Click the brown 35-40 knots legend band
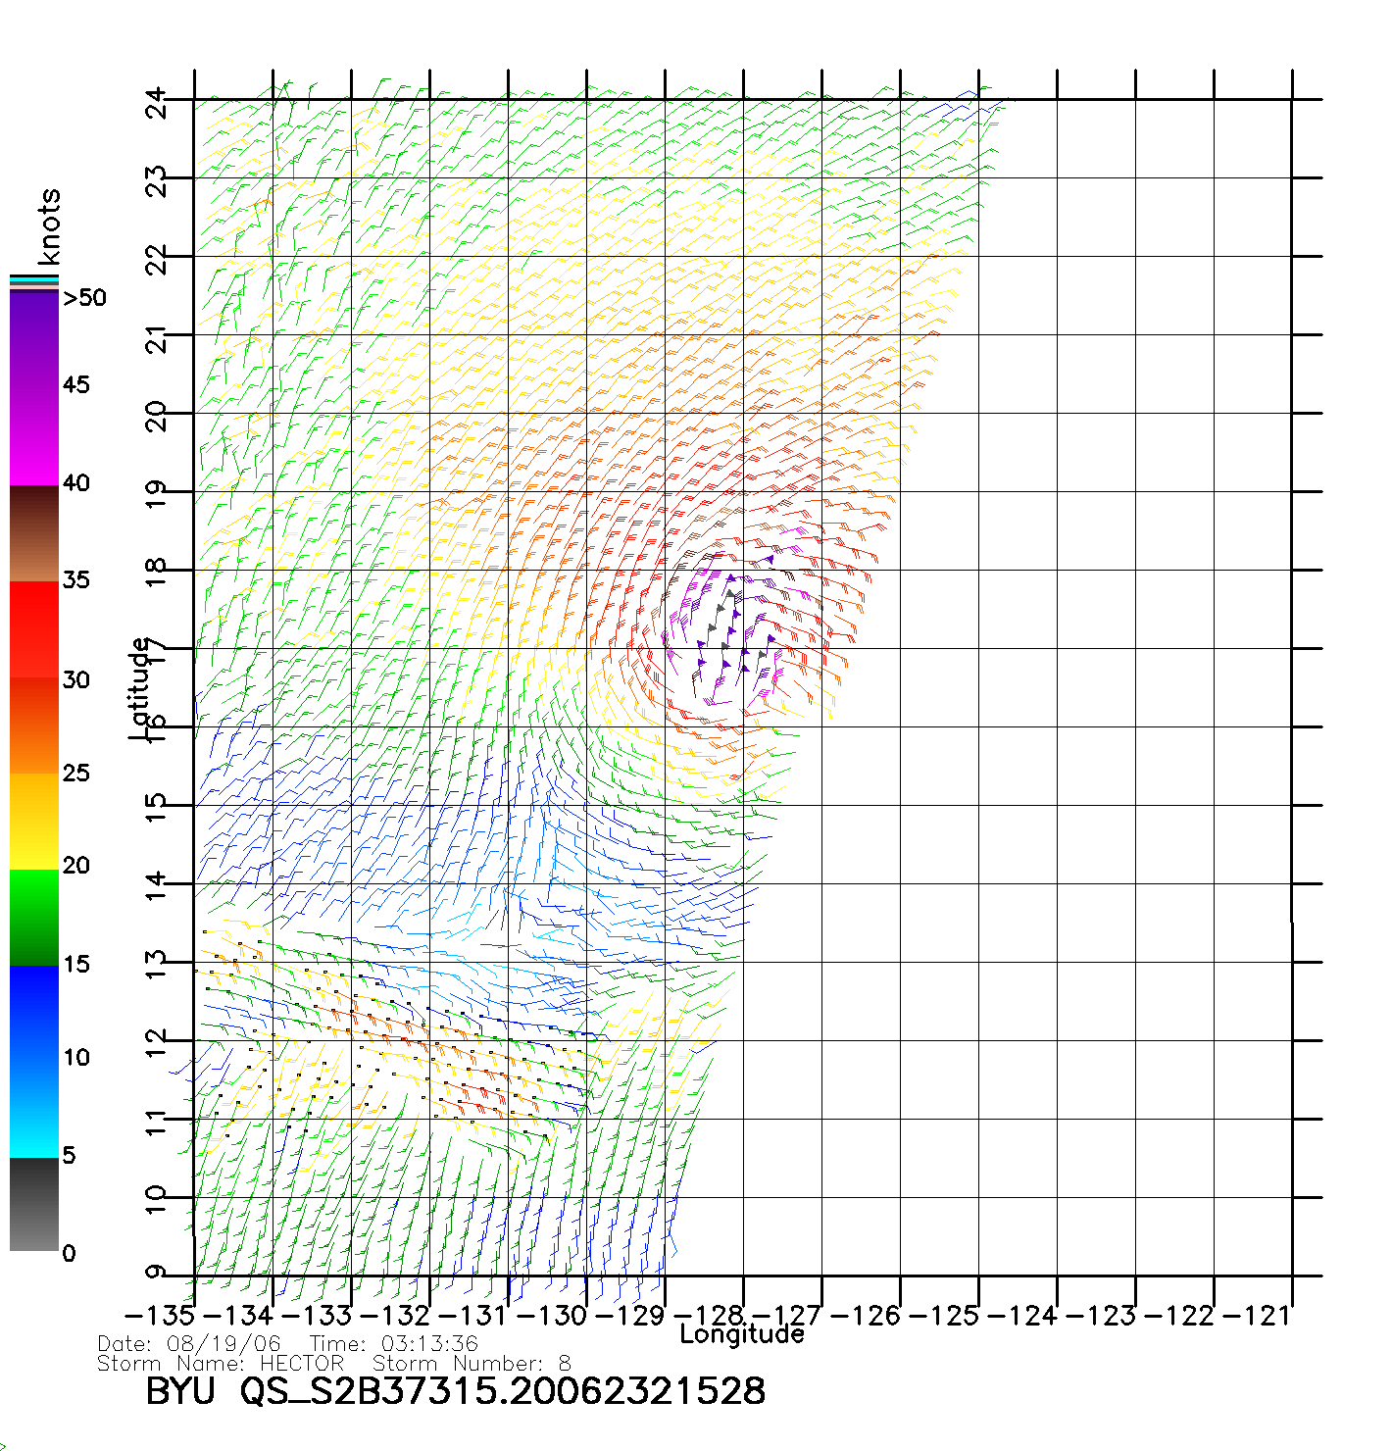This screenshot has height=1451, width=1392. click(34, 534)
